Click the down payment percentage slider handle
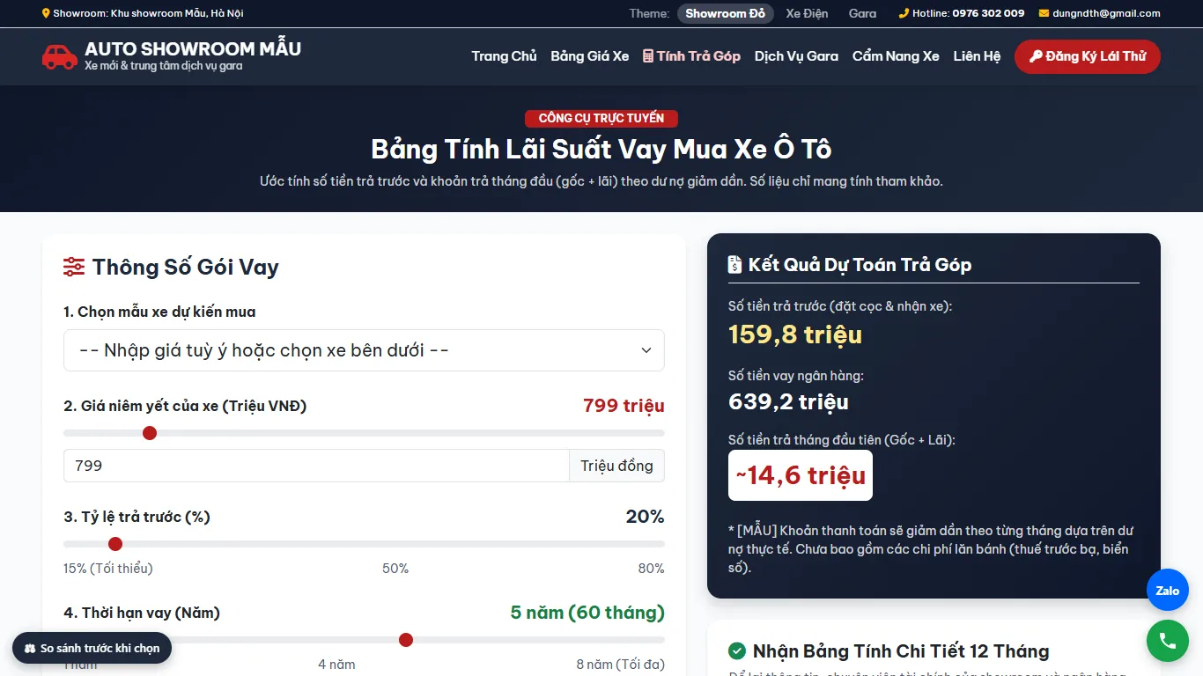The image size is (1203, 676). [115, 544]
